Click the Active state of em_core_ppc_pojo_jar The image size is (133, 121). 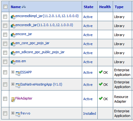pos(88,44)
